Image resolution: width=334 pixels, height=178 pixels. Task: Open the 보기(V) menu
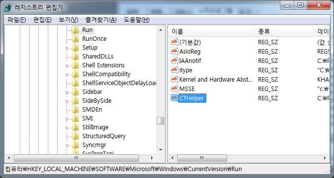[x=68, y=20]
